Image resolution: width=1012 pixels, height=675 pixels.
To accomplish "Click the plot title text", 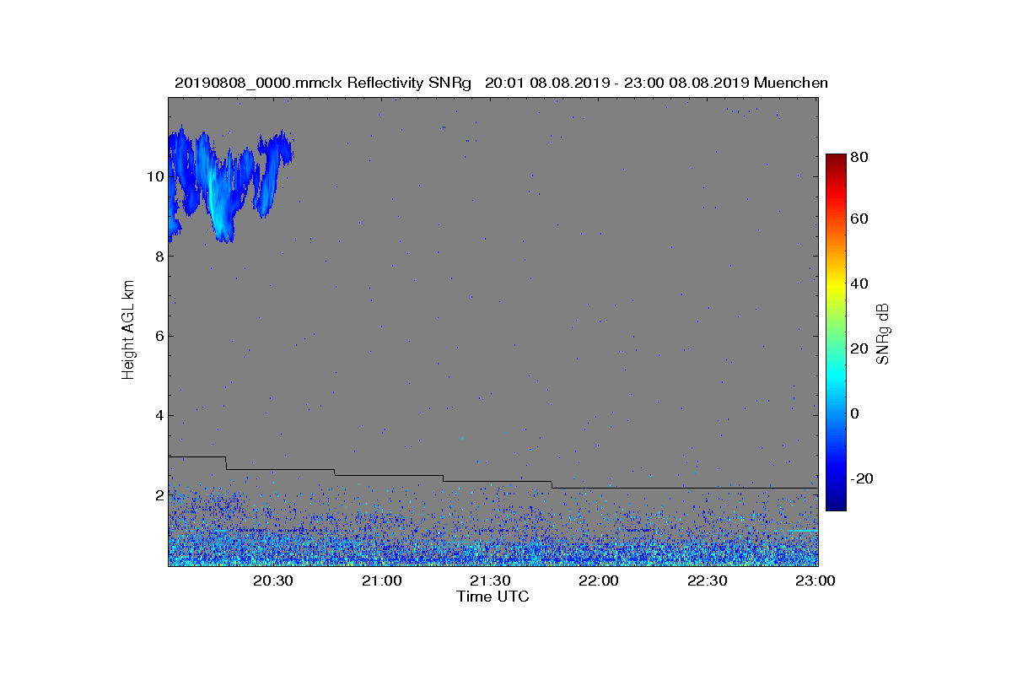I will click(x=501, y=83).
